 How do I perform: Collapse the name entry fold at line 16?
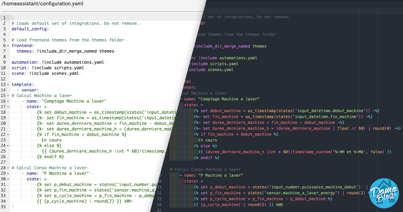[8, 101]
